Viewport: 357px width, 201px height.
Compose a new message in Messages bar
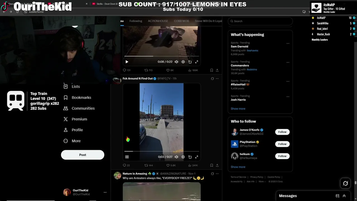[337, 196]
